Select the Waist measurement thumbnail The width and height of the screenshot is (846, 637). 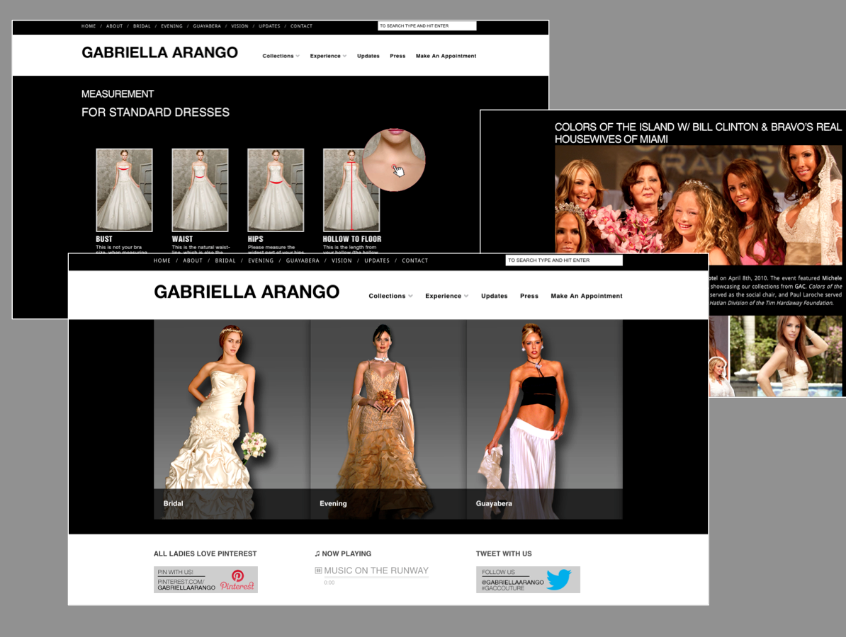[x=200, y=190]
